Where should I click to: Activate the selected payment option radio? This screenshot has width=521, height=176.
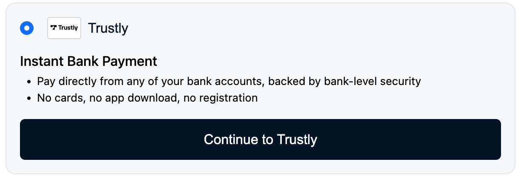27,28
